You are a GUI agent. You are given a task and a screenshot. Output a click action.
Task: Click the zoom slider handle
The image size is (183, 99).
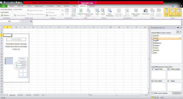(174, 97)
